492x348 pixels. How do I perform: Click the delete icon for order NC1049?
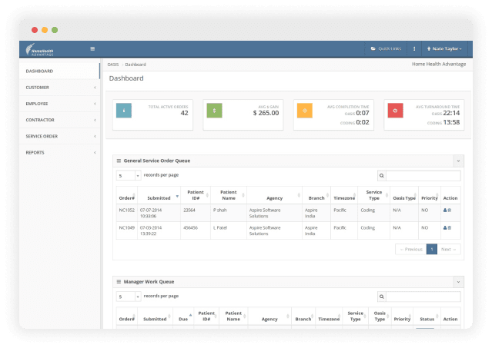450,228
